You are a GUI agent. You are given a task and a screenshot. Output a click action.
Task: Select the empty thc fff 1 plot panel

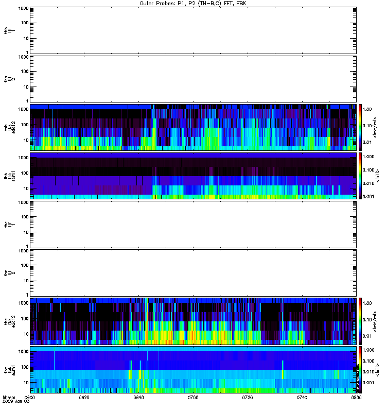click(193, 225)
